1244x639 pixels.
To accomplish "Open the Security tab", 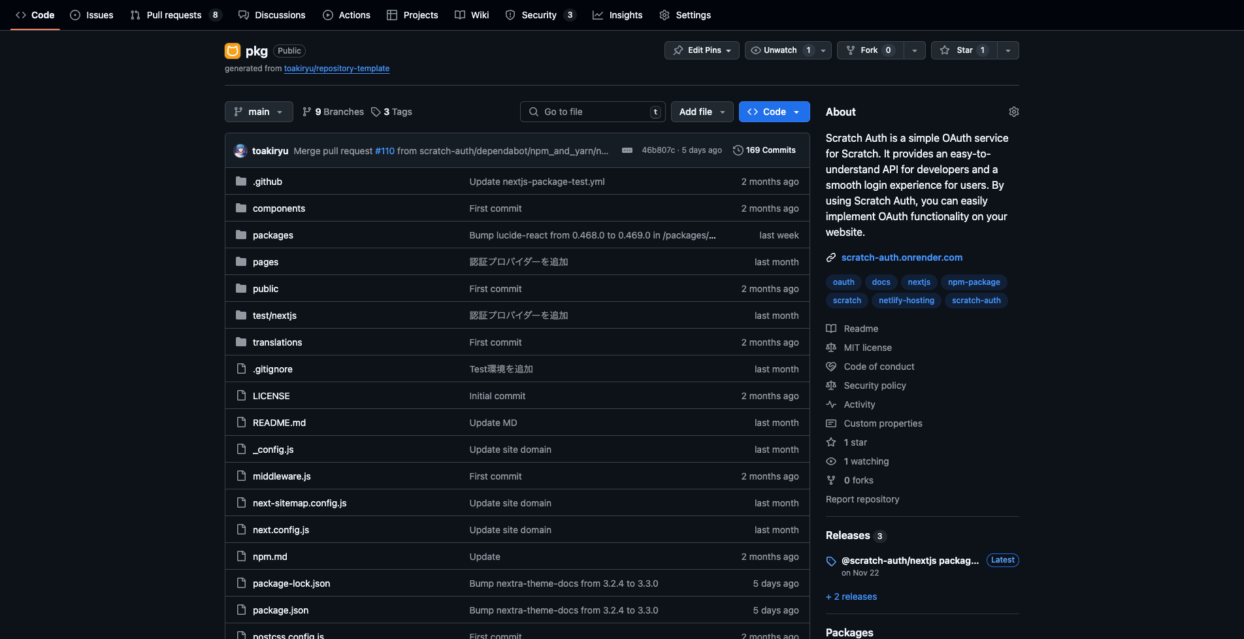I will click(x=540, y=15).
